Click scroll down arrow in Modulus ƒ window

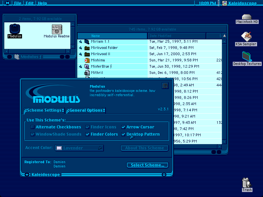tap(73, 47)
